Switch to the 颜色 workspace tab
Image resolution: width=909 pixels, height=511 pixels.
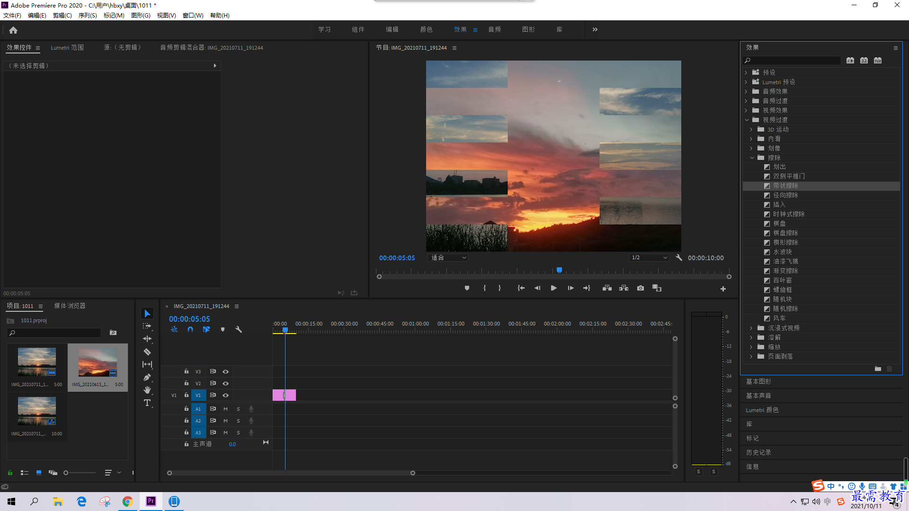tap(426, 29)
